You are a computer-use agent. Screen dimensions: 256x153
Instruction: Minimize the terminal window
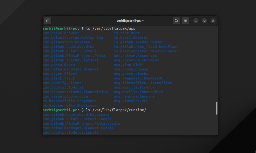tap(196, 21)
